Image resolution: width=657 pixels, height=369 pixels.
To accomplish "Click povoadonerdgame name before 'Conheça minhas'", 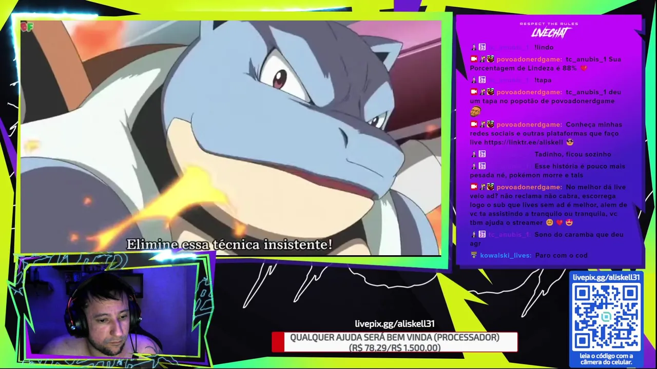I will [x=529, y=125].
